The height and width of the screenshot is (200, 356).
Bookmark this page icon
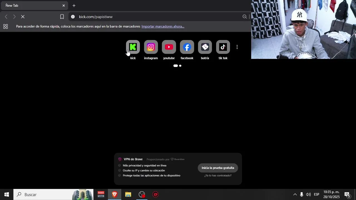click(62, 17)
